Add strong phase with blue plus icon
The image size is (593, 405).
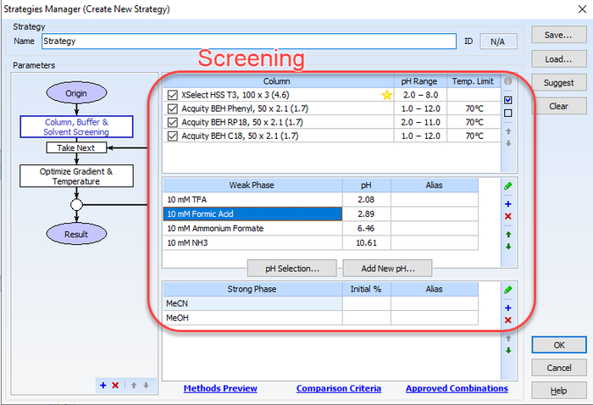pos(508,308)
